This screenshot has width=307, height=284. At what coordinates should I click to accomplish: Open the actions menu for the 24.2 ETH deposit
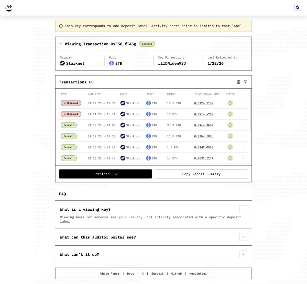point(243,125)
